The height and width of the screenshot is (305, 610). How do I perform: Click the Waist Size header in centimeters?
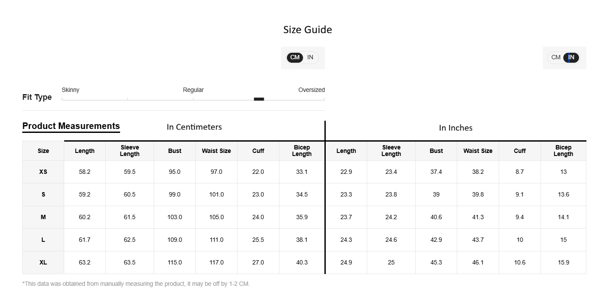tap(216, 151)
